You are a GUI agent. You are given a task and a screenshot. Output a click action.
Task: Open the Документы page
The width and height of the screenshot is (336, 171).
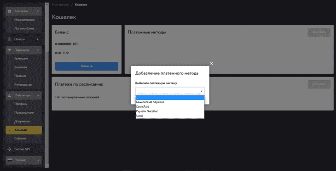[22, 121]
